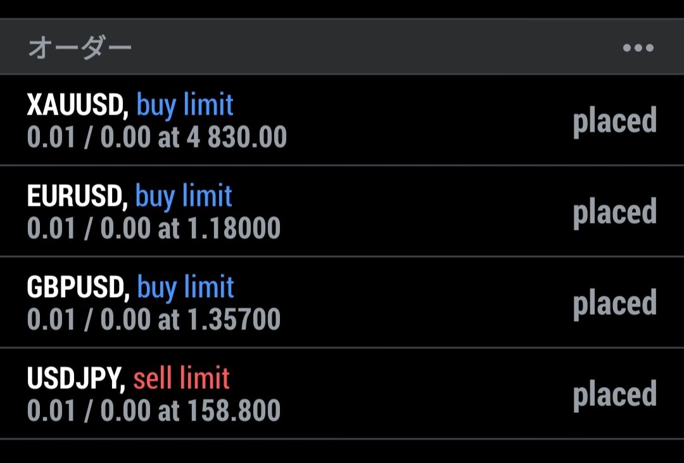The image size is (684, 463).
Task: Tap the EURUSD placed status
Action: (614, 213)
